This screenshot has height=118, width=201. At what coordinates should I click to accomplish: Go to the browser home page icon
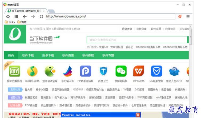coord(8,17)
